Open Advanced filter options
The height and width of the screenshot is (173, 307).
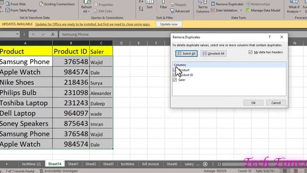pyautogui.click(x=180, y=11)
